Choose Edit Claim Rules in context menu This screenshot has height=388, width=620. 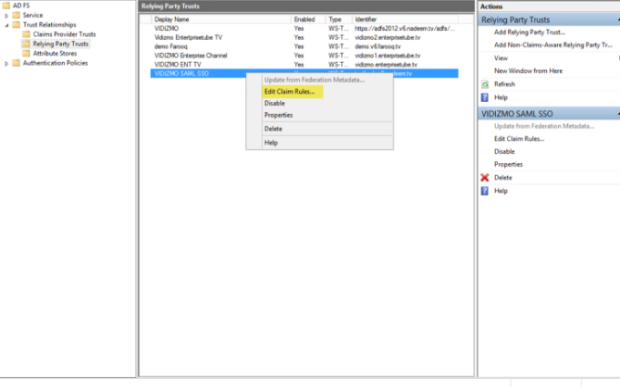click(288, 92)
